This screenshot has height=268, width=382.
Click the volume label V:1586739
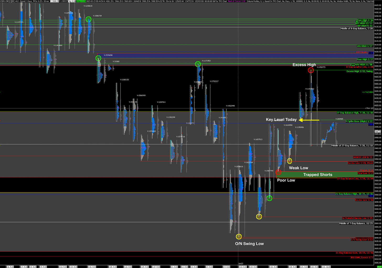[x=97, y=16]
